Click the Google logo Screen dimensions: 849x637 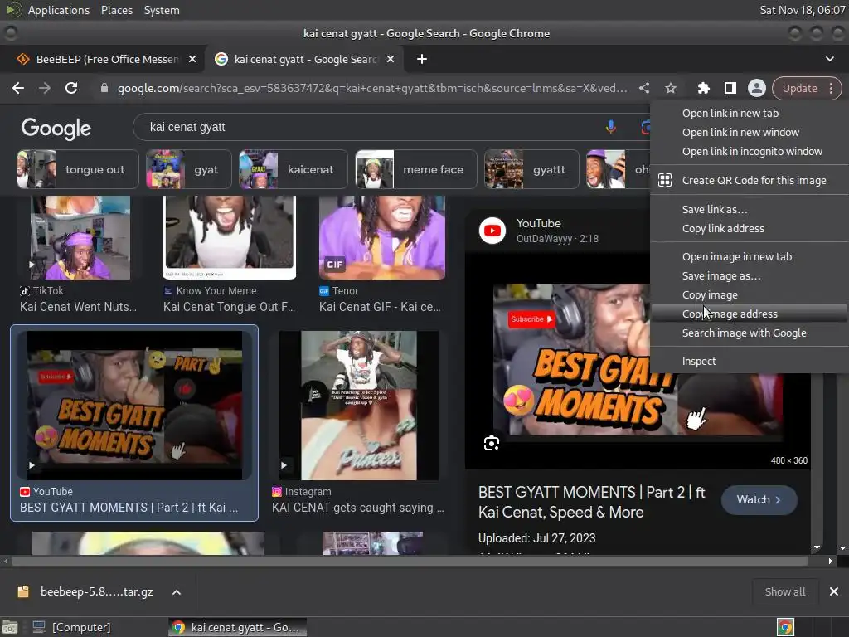click(56, 129)
